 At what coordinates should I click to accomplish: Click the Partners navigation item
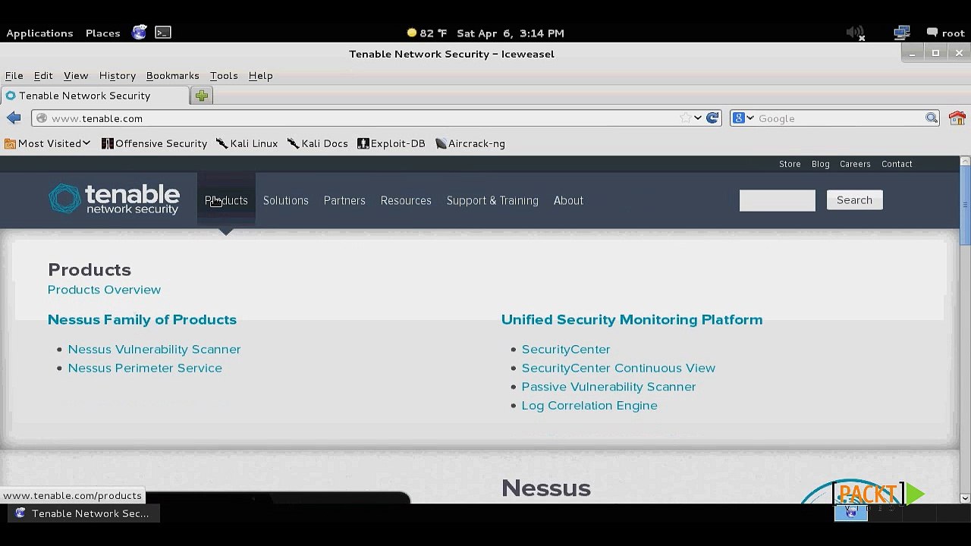click(344, 200)
